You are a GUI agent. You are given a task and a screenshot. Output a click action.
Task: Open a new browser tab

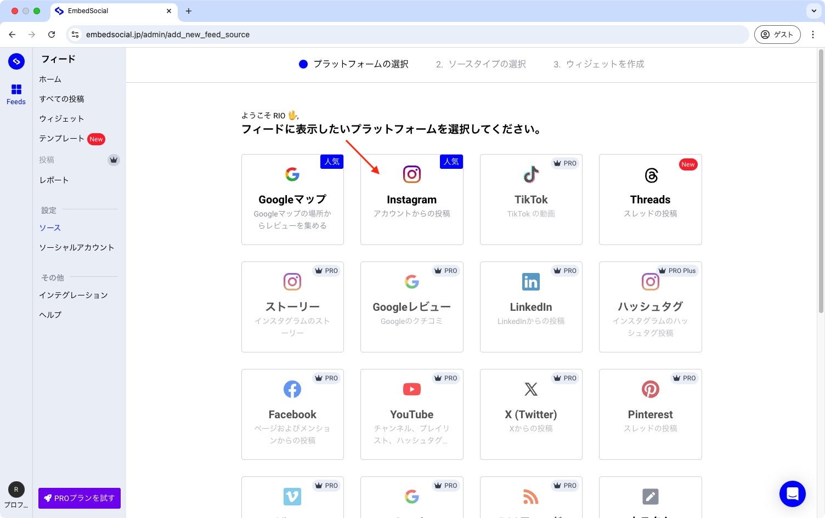189,11
